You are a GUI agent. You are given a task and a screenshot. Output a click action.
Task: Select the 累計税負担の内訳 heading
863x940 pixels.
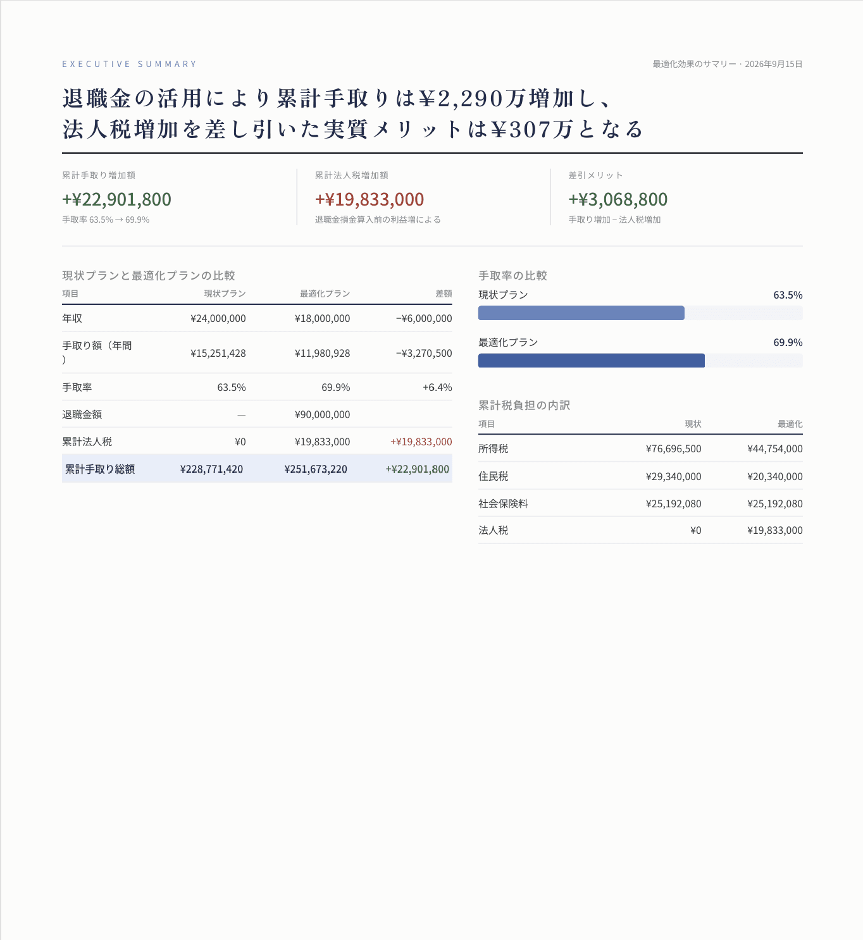click(x=524, y=405)
